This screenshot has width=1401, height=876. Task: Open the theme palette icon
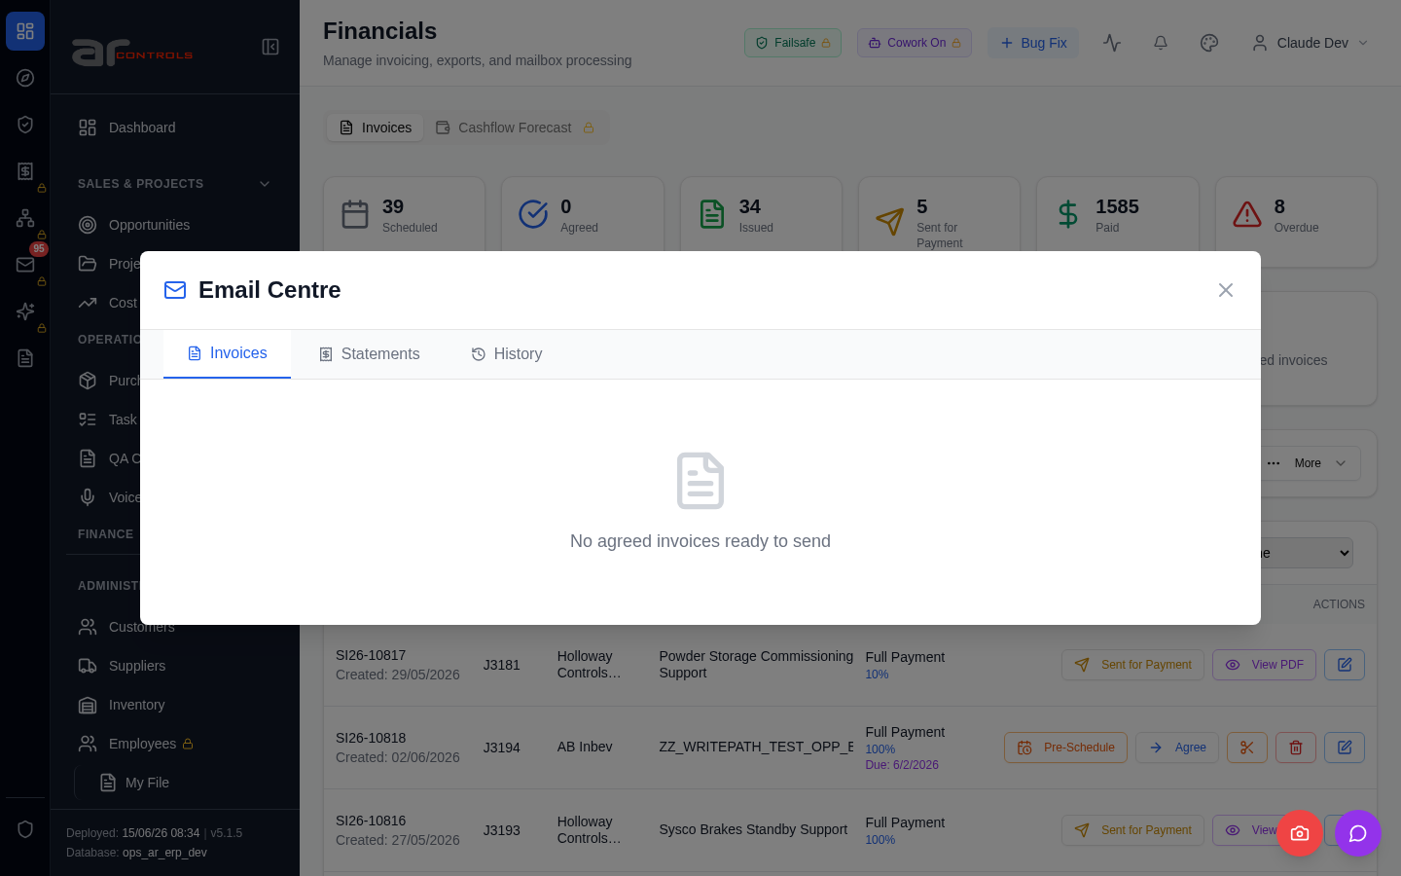1209,43
